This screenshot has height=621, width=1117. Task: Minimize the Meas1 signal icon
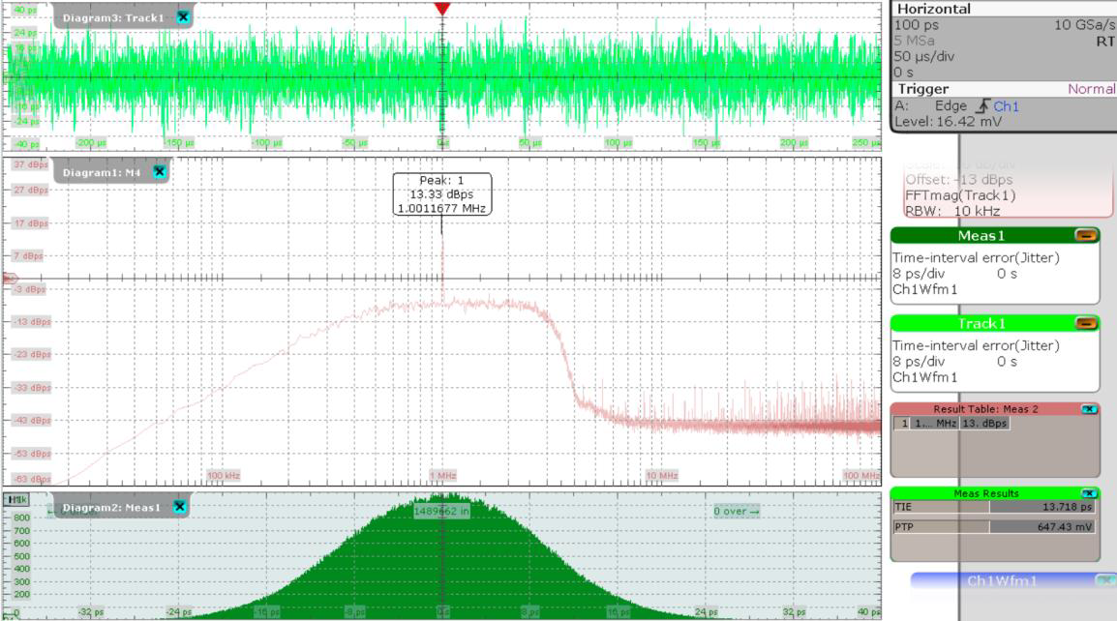click(1086, 236)
